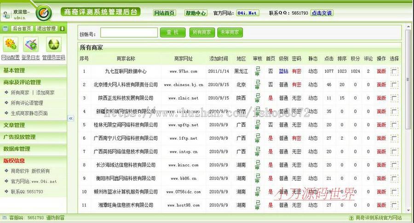414x223 pixels.
Task: Open the 登录日志 login log icon
Action: click(31, 44)
